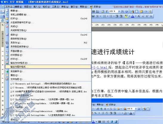Image resolution: width=163 pixels, height=124 pixels.
Task: Click the document map icon in toolbar
Action: coord(103,11)
